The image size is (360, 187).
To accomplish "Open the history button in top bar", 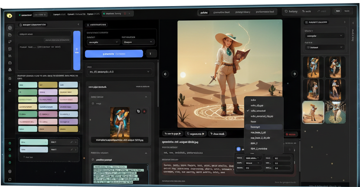I will pyautogui.click(x=291, y=11).
